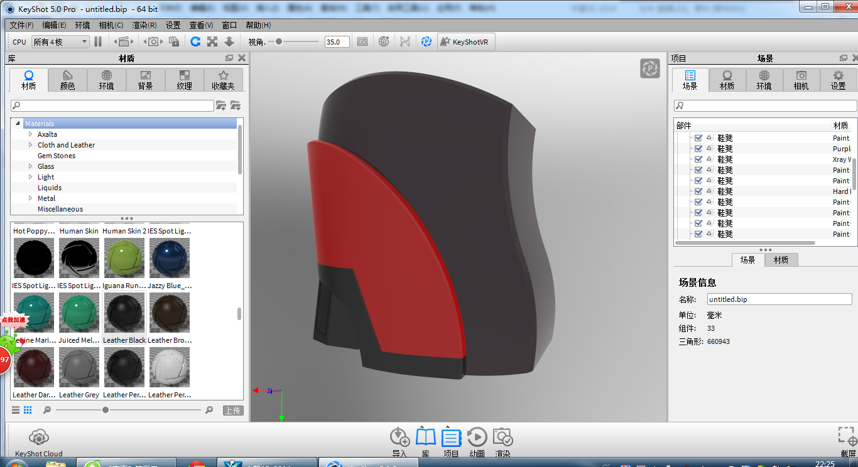This screenshot has width=858, height=467.
Task: Toggle checkbox of the Hard material part
Action: (698, 191)
